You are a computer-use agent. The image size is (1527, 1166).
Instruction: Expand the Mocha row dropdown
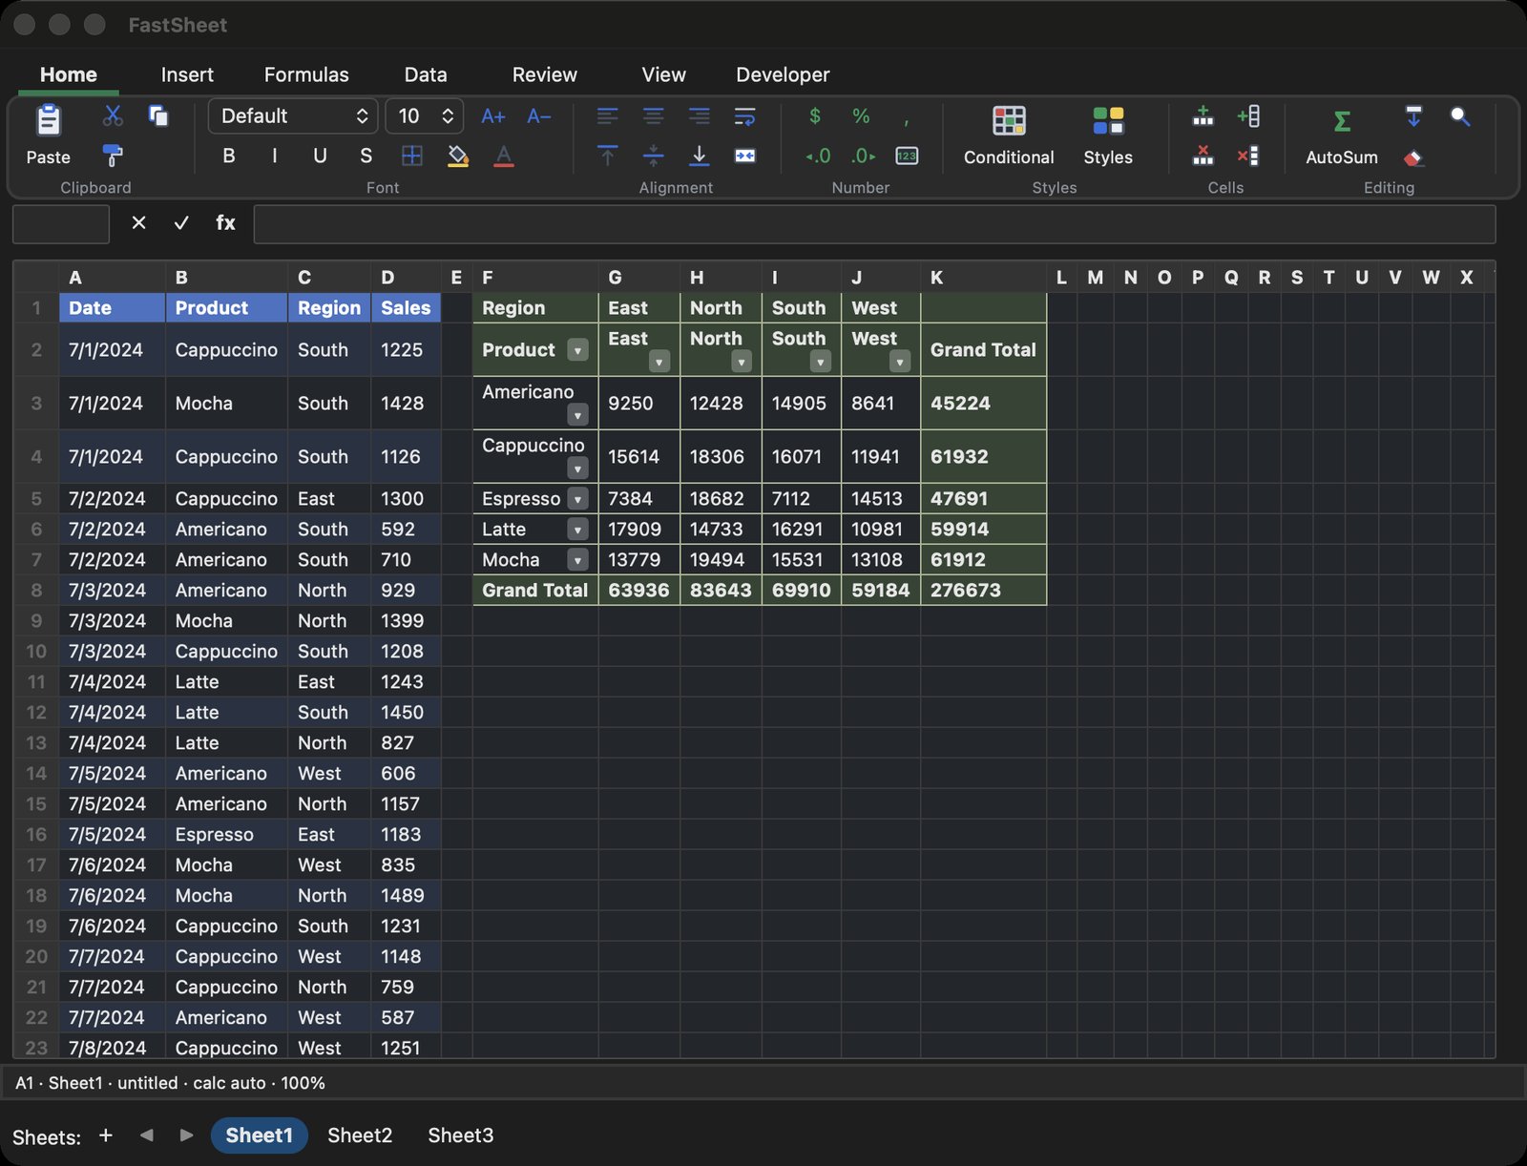577,560
